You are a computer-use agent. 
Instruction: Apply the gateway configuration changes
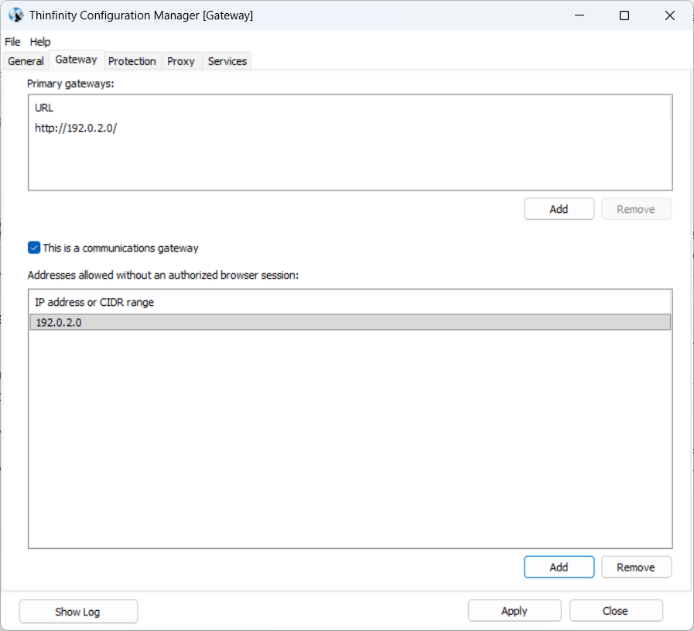(x=515, y=611)
